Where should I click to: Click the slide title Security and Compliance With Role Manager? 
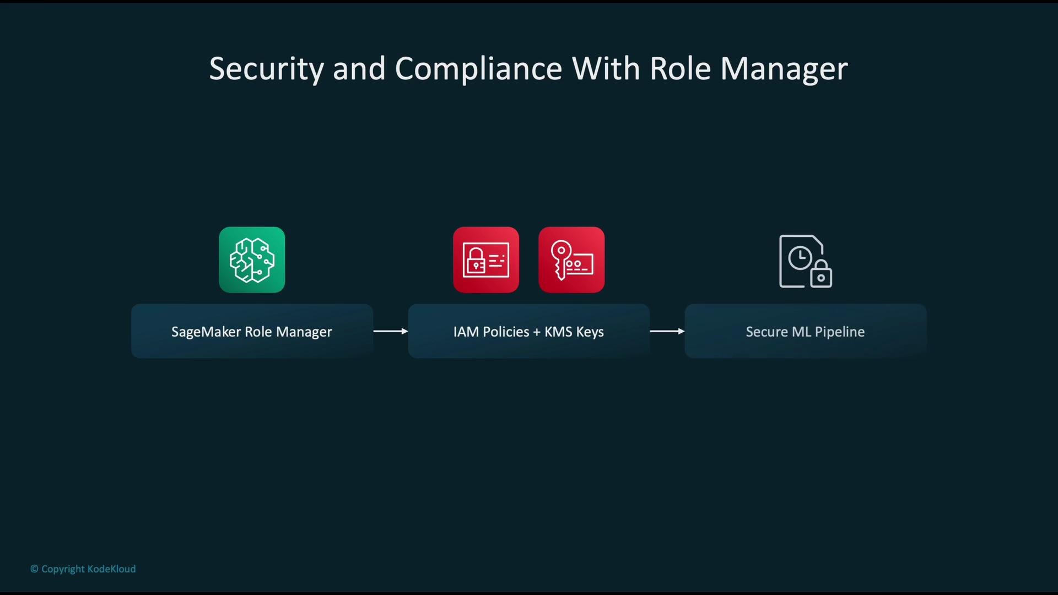coord(528,69)
